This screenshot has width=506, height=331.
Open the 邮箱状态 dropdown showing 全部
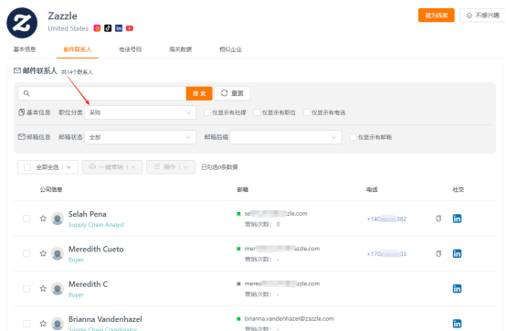click(x=140, y=137)
